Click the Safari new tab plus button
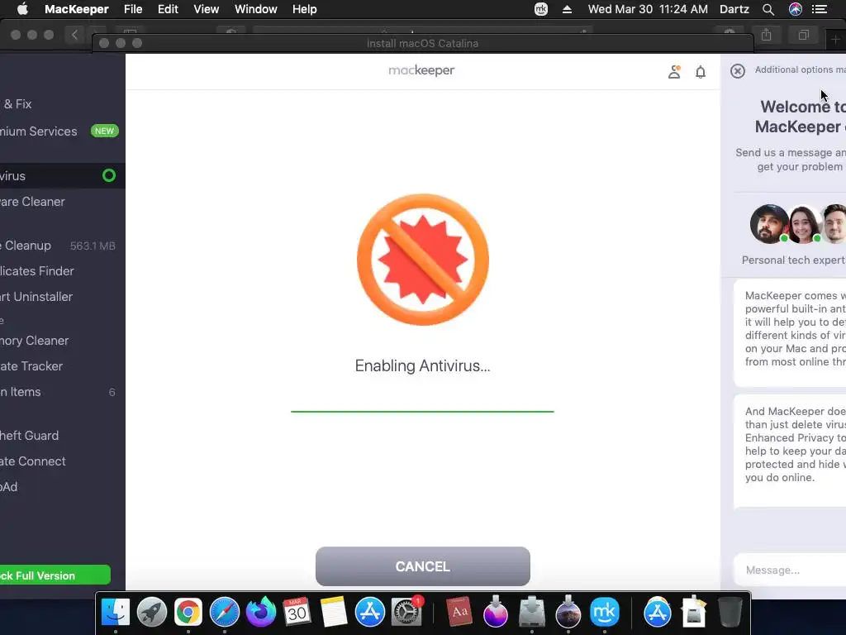846x635 pixels. click(x=835, y=40)
